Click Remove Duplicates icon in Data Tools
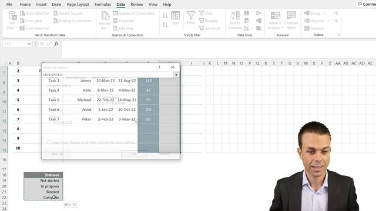The image size is (376, 211). click(246, 21)
